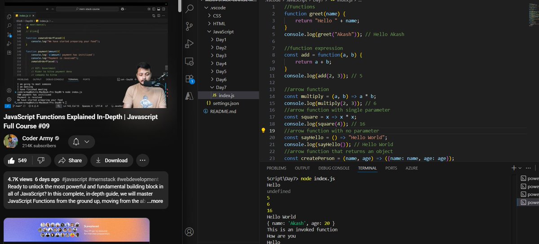This screenshot has height=244, width=539.
Task: Click the #webdevelopment hashtag link
Action: (x=138, y=179)
